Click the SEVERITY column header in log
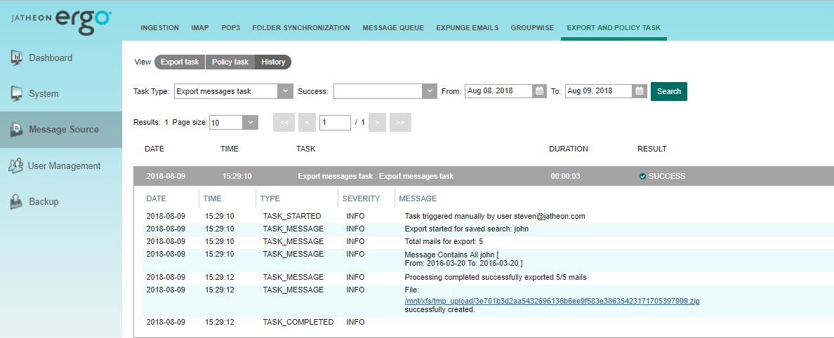This screenshot has height=338, width=834. [361, 198]
